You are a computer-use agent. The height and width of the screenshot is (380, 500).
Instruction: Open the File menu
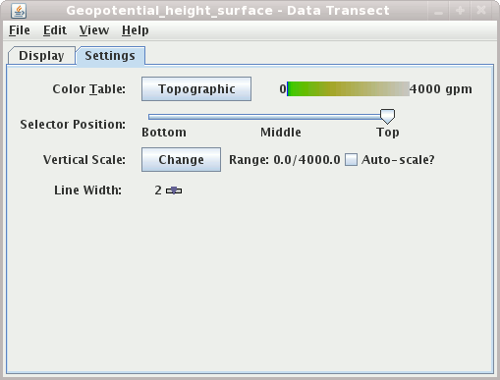click(x=20, y=30)
